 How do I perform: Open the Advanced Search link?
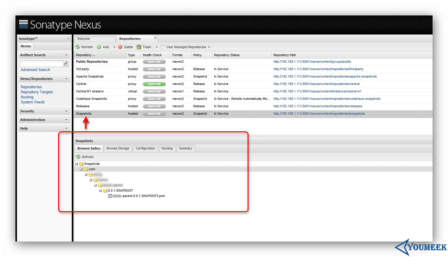(35, 70)
